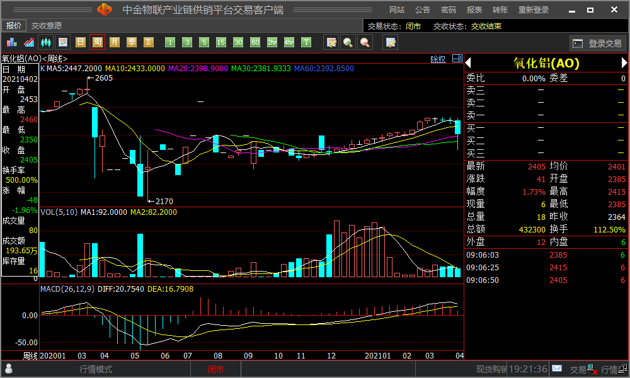Click the 卖一 order book row
Viewport: 630px width, 378px height.
546,115
